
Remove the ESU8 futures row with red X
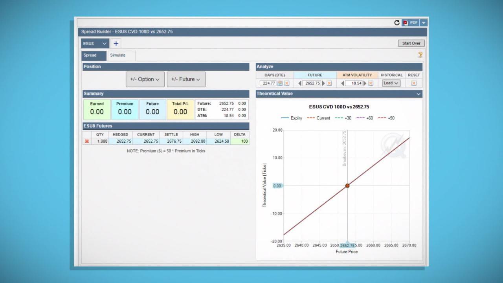tap(87, 141)
